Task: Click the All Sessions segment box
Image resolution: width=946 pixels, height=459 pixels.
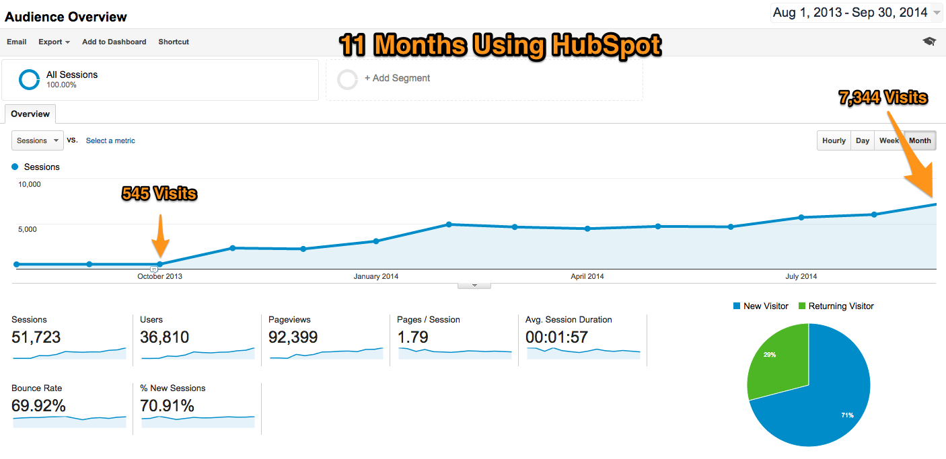Action: (x=160, y=80)
